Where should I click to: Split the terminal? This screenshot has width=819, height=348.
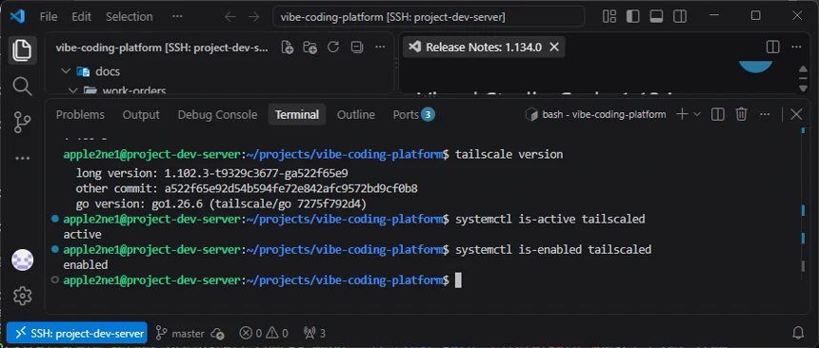pos(718,114)
